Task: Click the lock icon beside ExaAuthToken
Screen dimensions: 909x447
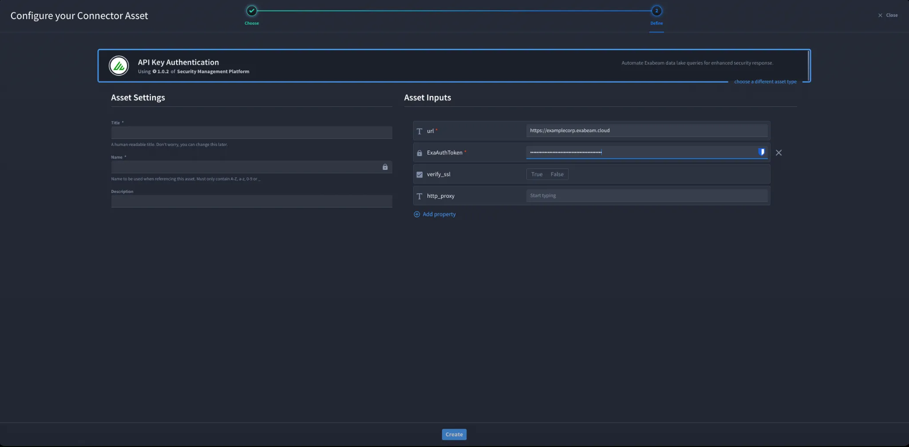Action: [419, 153]
